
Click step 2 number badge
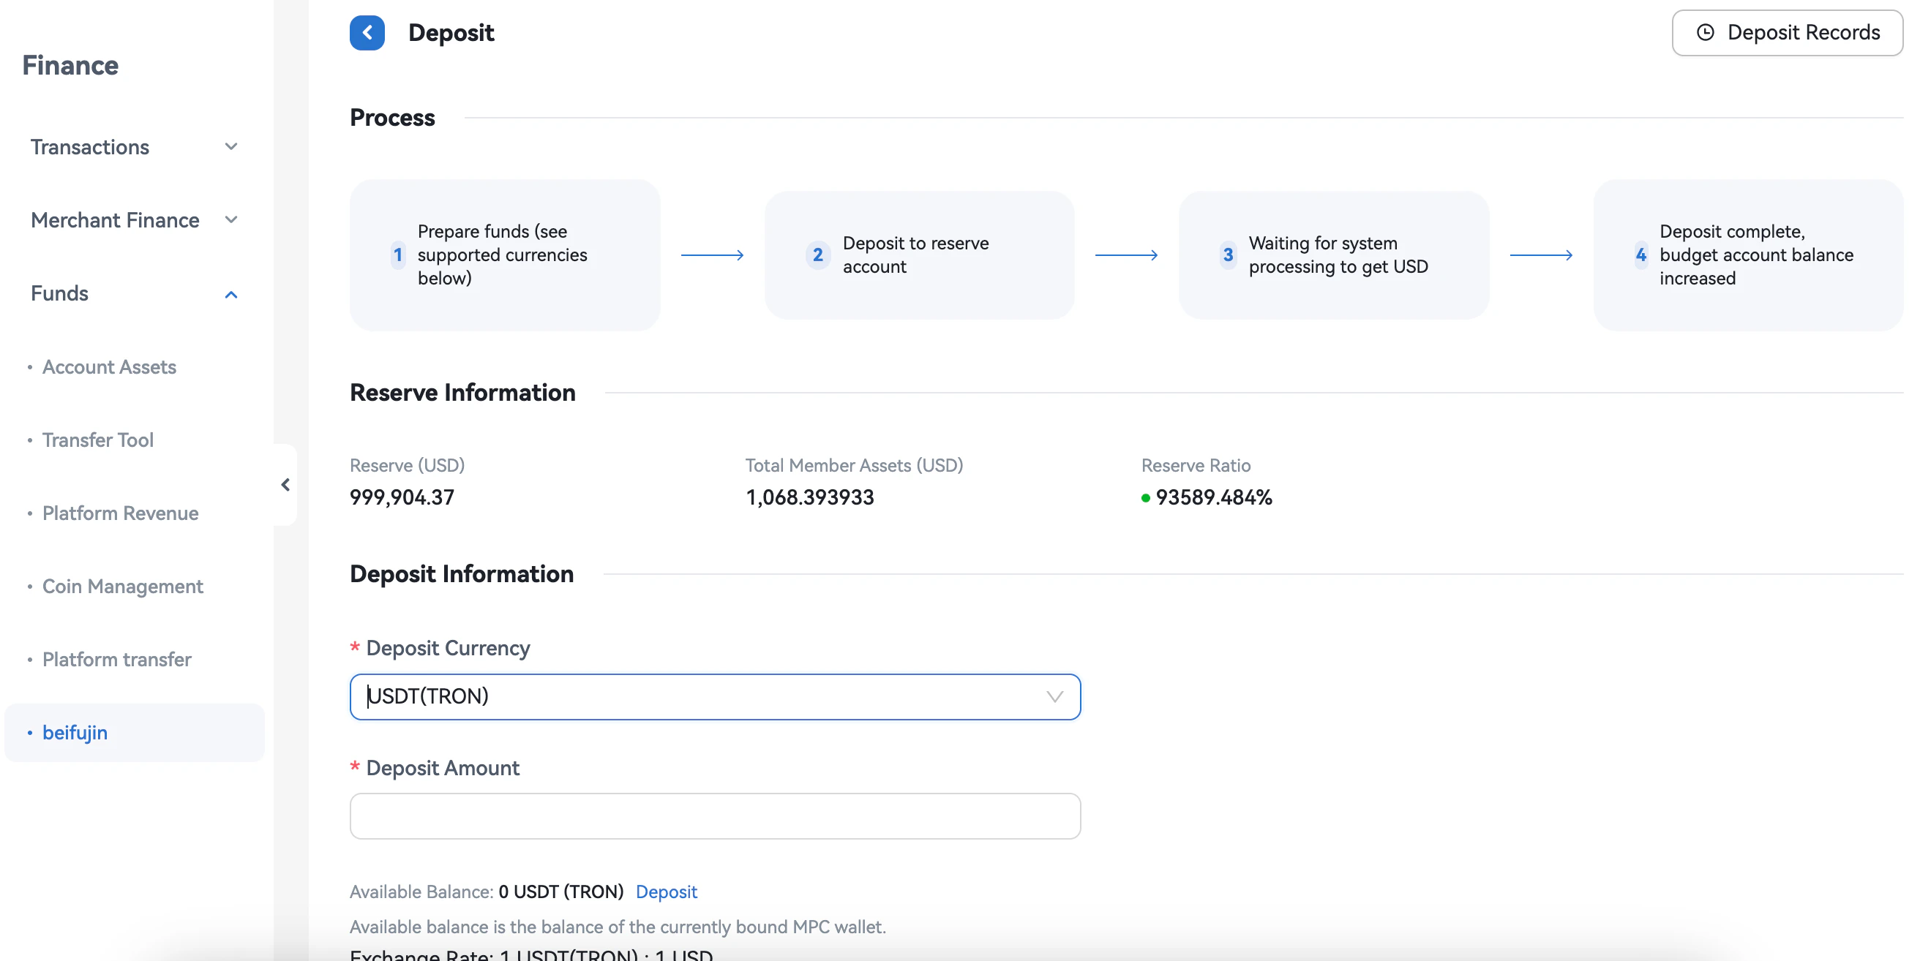(817, 255)
